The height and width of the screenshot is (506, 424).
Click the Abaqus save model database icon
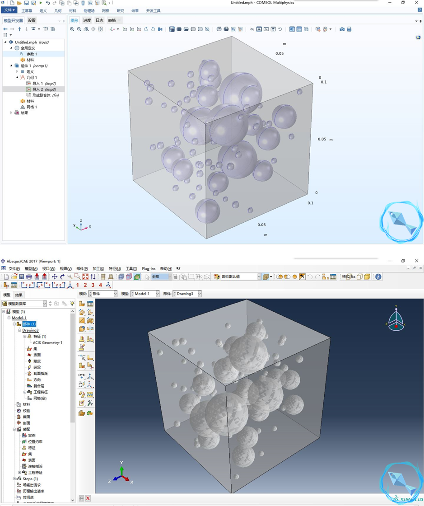point(21,276)
